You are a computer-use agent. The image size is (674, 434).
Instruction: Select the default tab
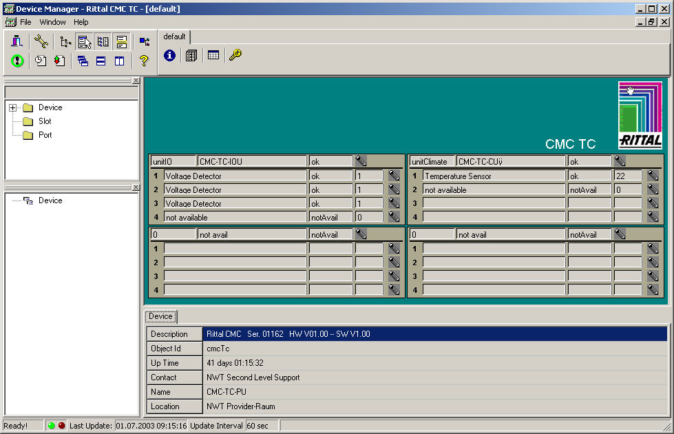coord(174,37)
